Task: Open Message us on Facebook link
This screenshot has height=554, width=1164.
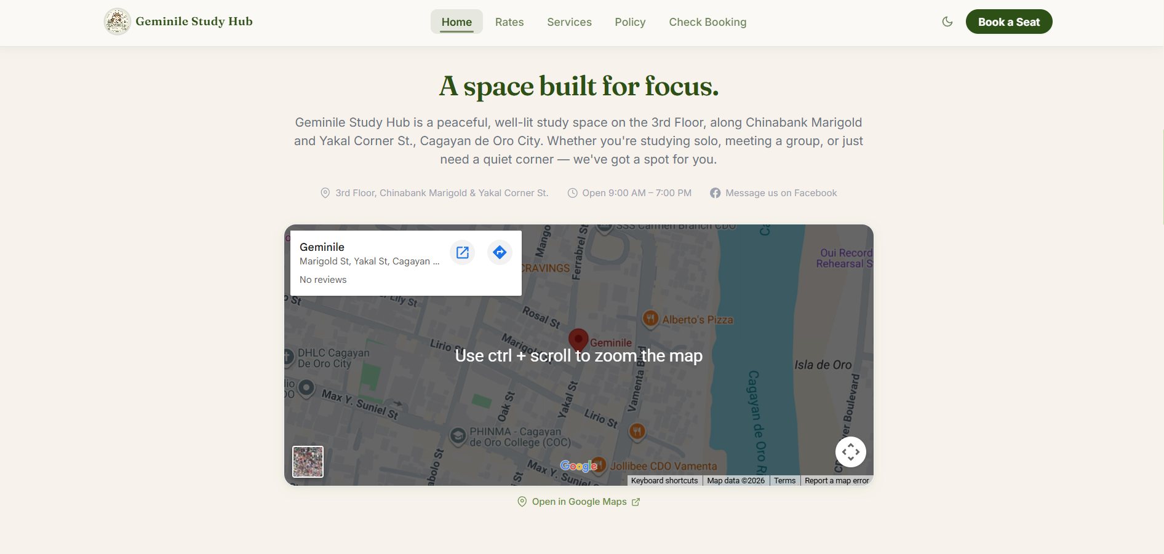Action: (x=773, y=193)
